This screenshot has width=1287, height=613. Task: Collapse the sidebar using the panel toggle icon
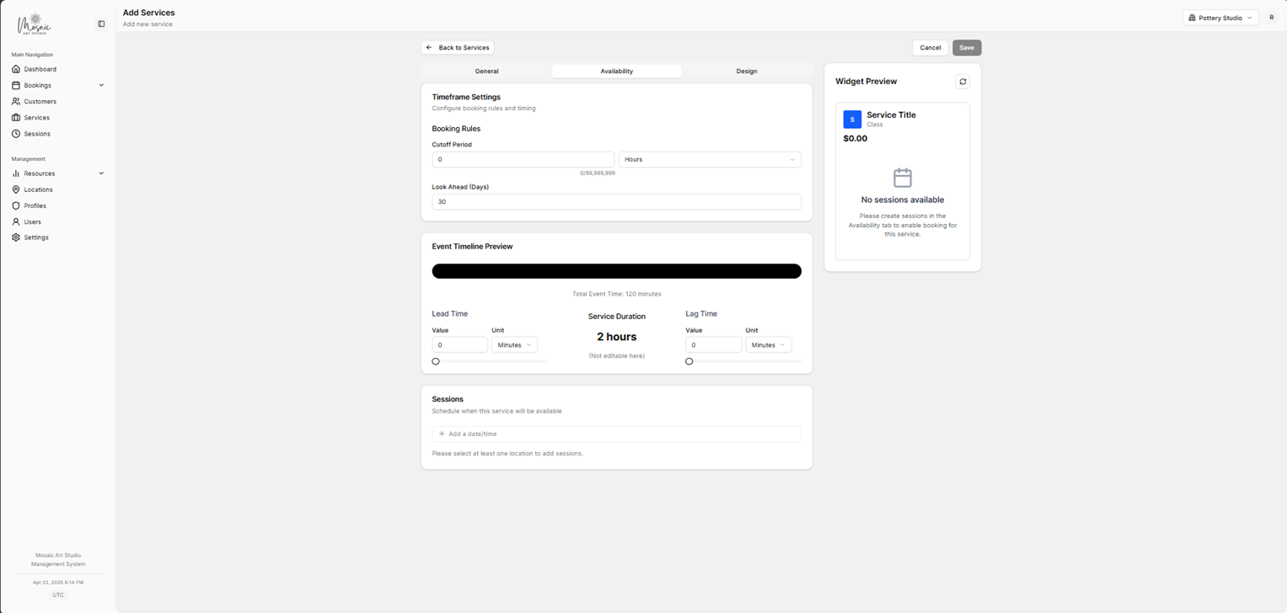(101, 23)
